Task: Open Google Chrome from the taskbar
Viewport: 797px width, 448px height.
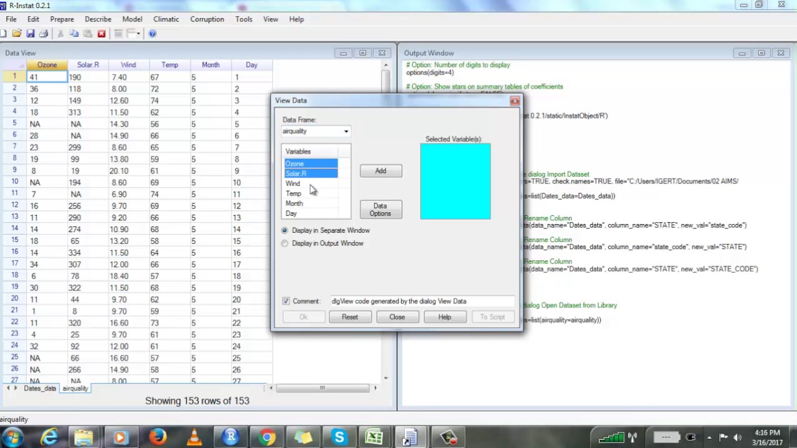Action: (x=267, y=437)
